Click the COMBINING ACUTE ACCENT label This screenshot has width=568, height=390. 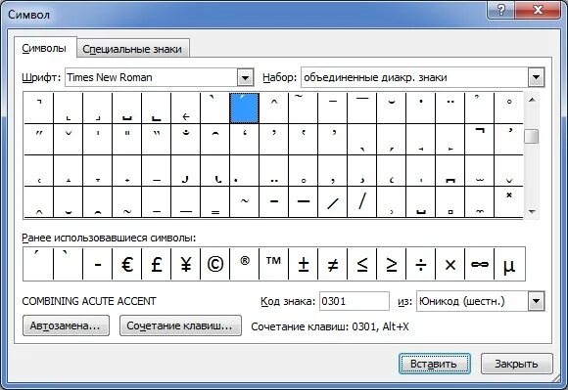[89, 301]
